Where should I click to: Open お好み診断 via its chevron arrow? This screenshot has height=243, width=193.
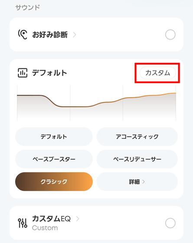coord(75,35)
